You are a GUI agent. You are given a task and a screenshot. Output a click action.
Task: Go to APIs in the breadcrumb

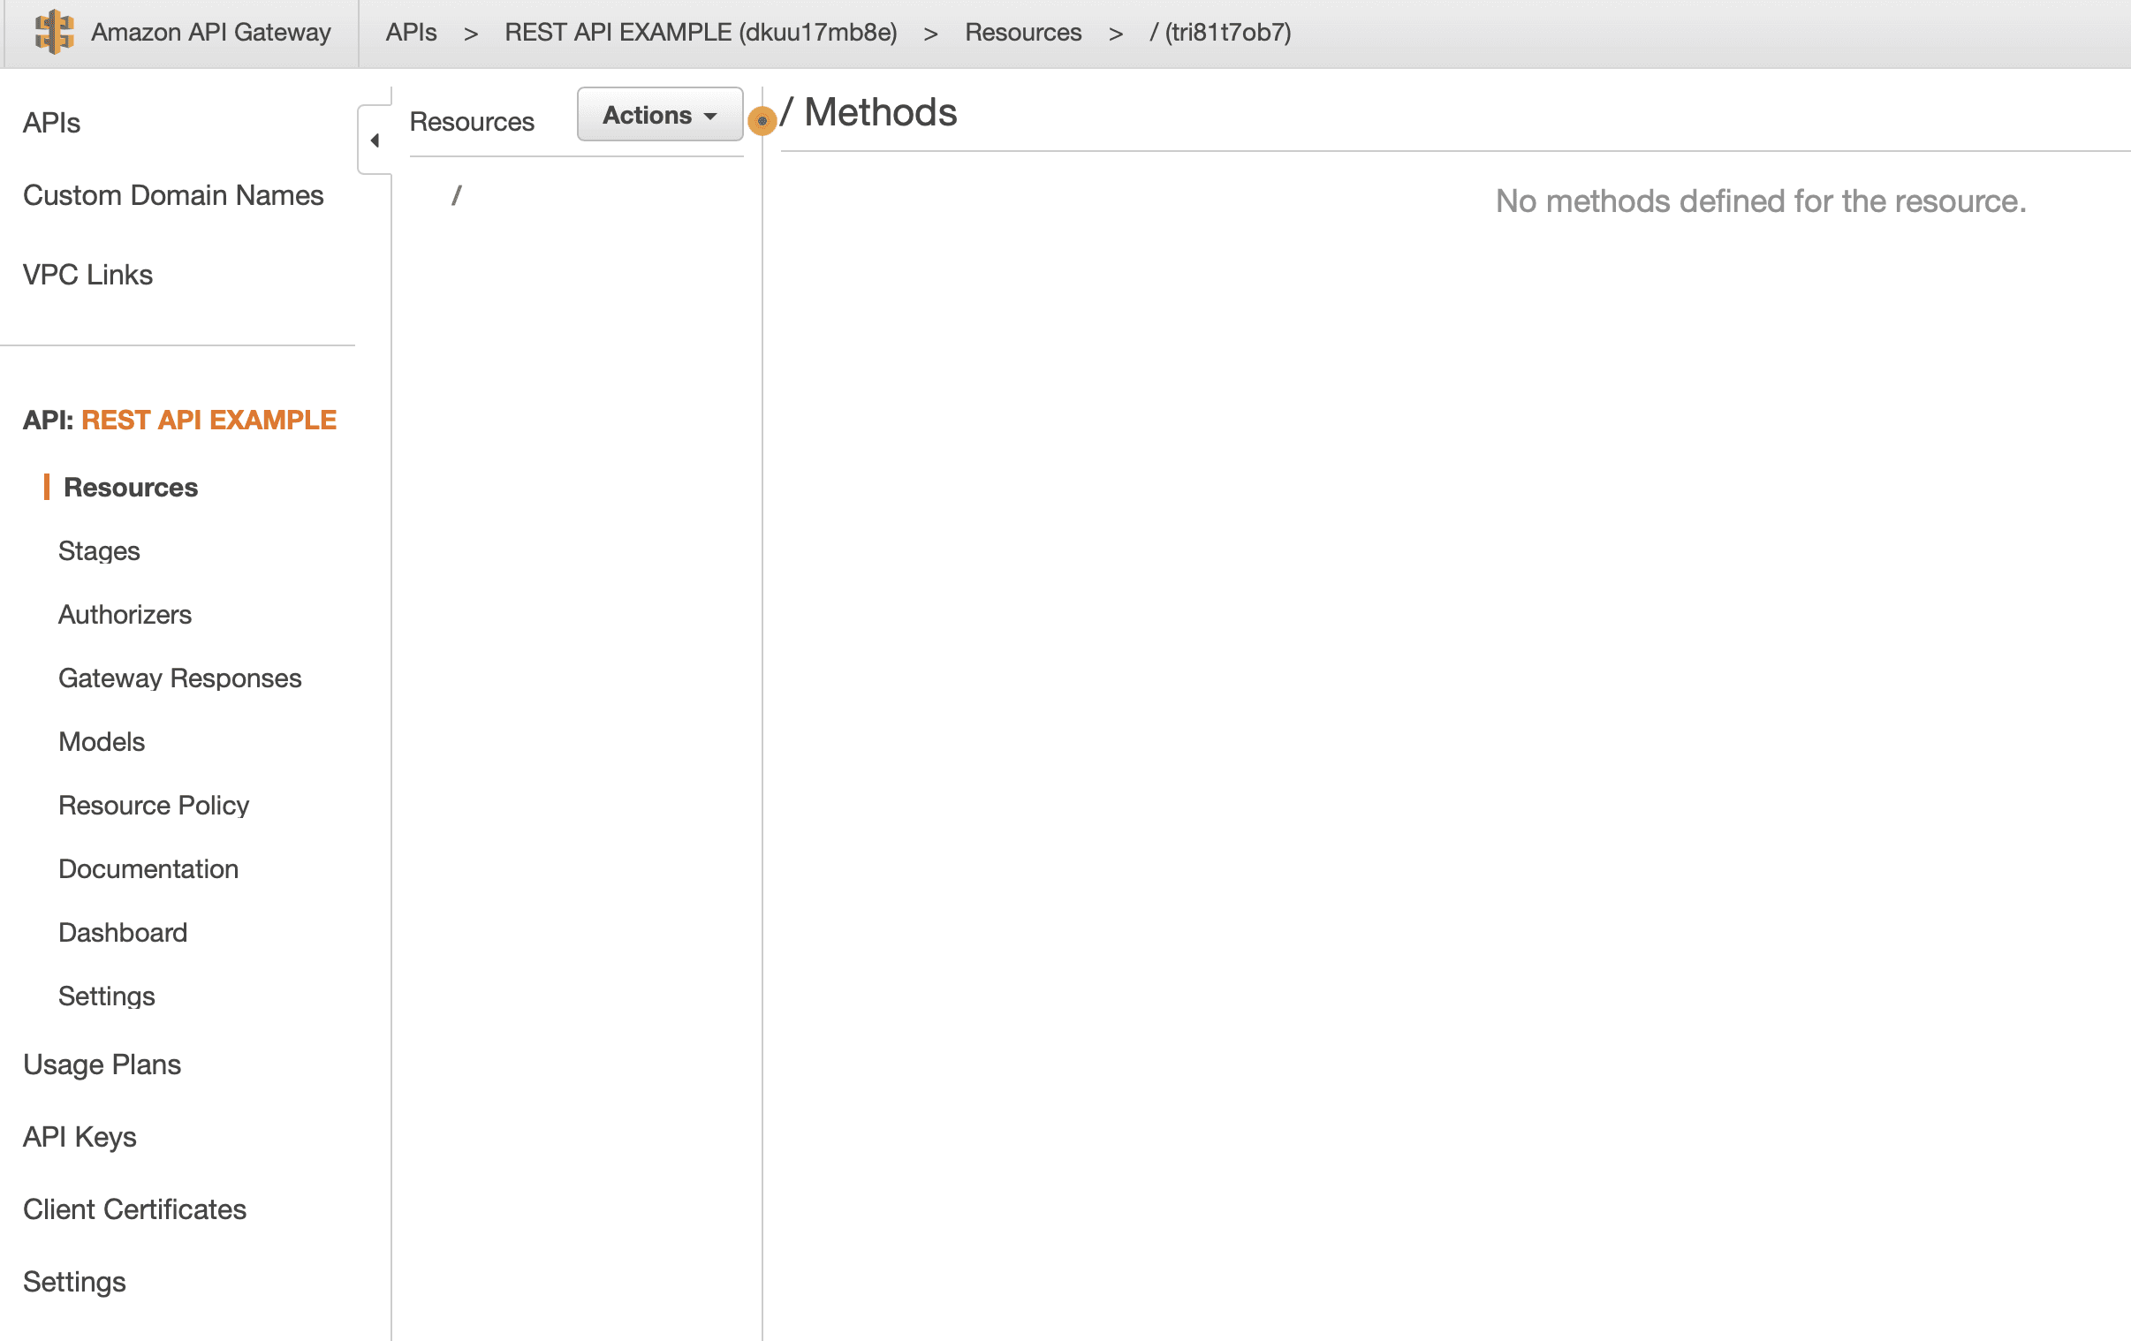[411, 33]
